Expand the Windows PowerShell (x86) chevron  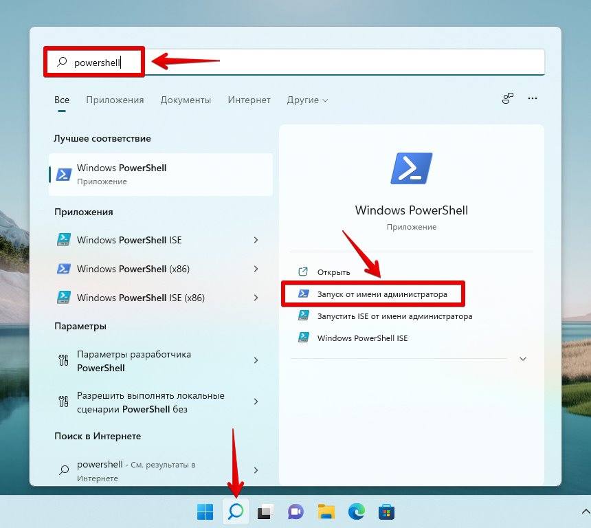pos(256,269)
